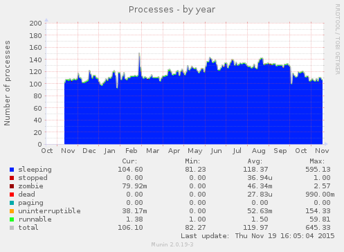Screen dimensions: 344x252
Task: Click the paging legend teal swatch
Action: pyautogui.click(x=12, y=203)
